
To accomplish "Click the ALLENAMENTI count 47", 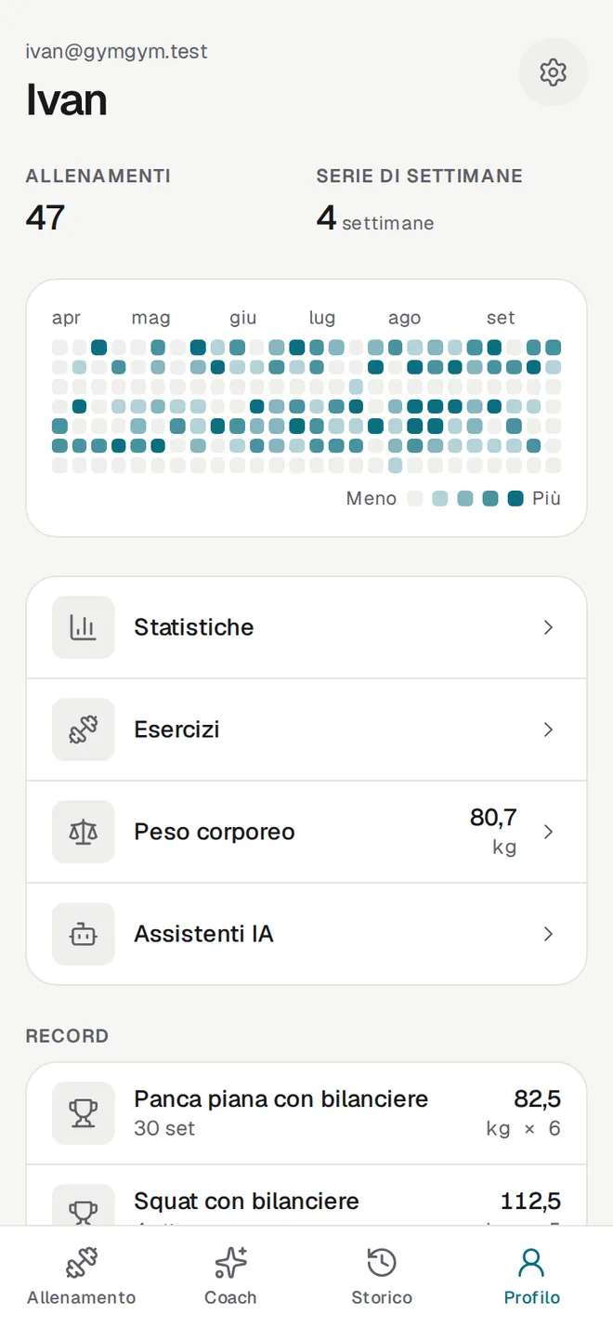I will click(x=46, y=217).
